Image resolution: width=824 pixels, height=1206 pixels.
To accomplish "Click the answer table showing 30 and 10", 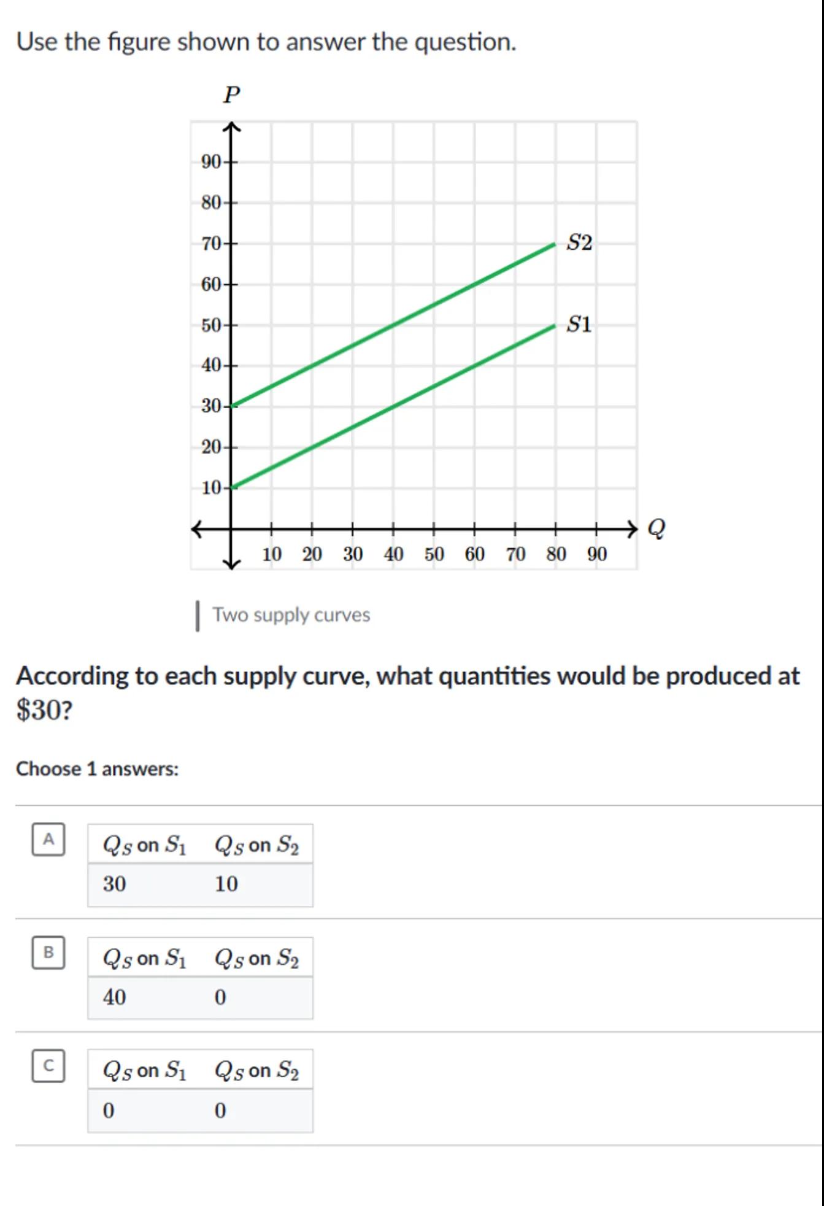I will [200, 865].
